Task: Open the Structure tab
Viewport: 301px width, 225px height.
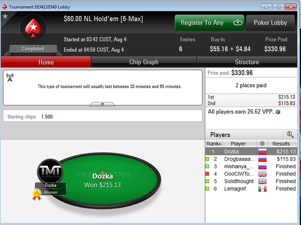Action: point(247,62)
